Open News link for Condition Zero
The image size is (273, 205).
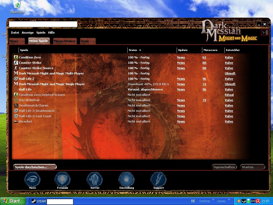coord(181,57)
